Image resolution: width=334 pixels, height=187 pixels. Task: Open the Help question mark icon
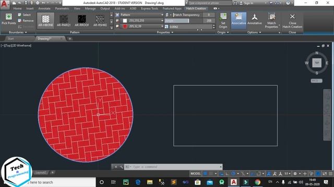288,3
